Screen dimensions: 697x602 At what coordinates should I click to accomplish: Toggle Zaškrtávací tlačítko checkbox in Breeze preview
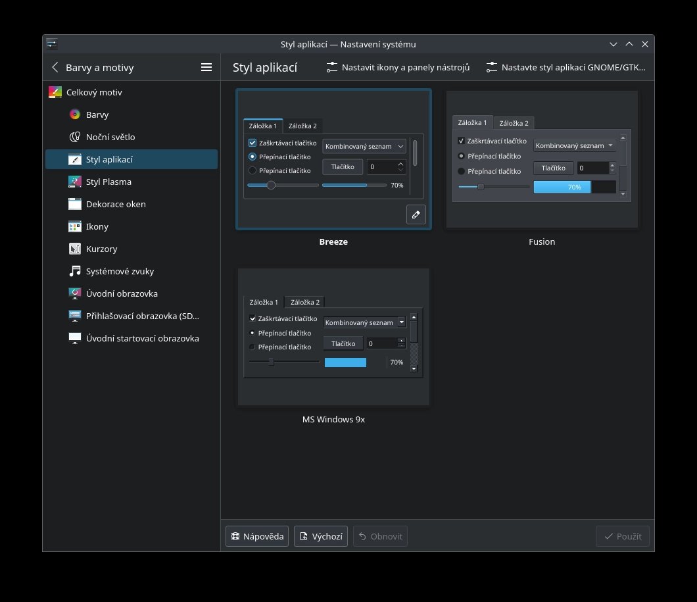[x=252, y=143]
